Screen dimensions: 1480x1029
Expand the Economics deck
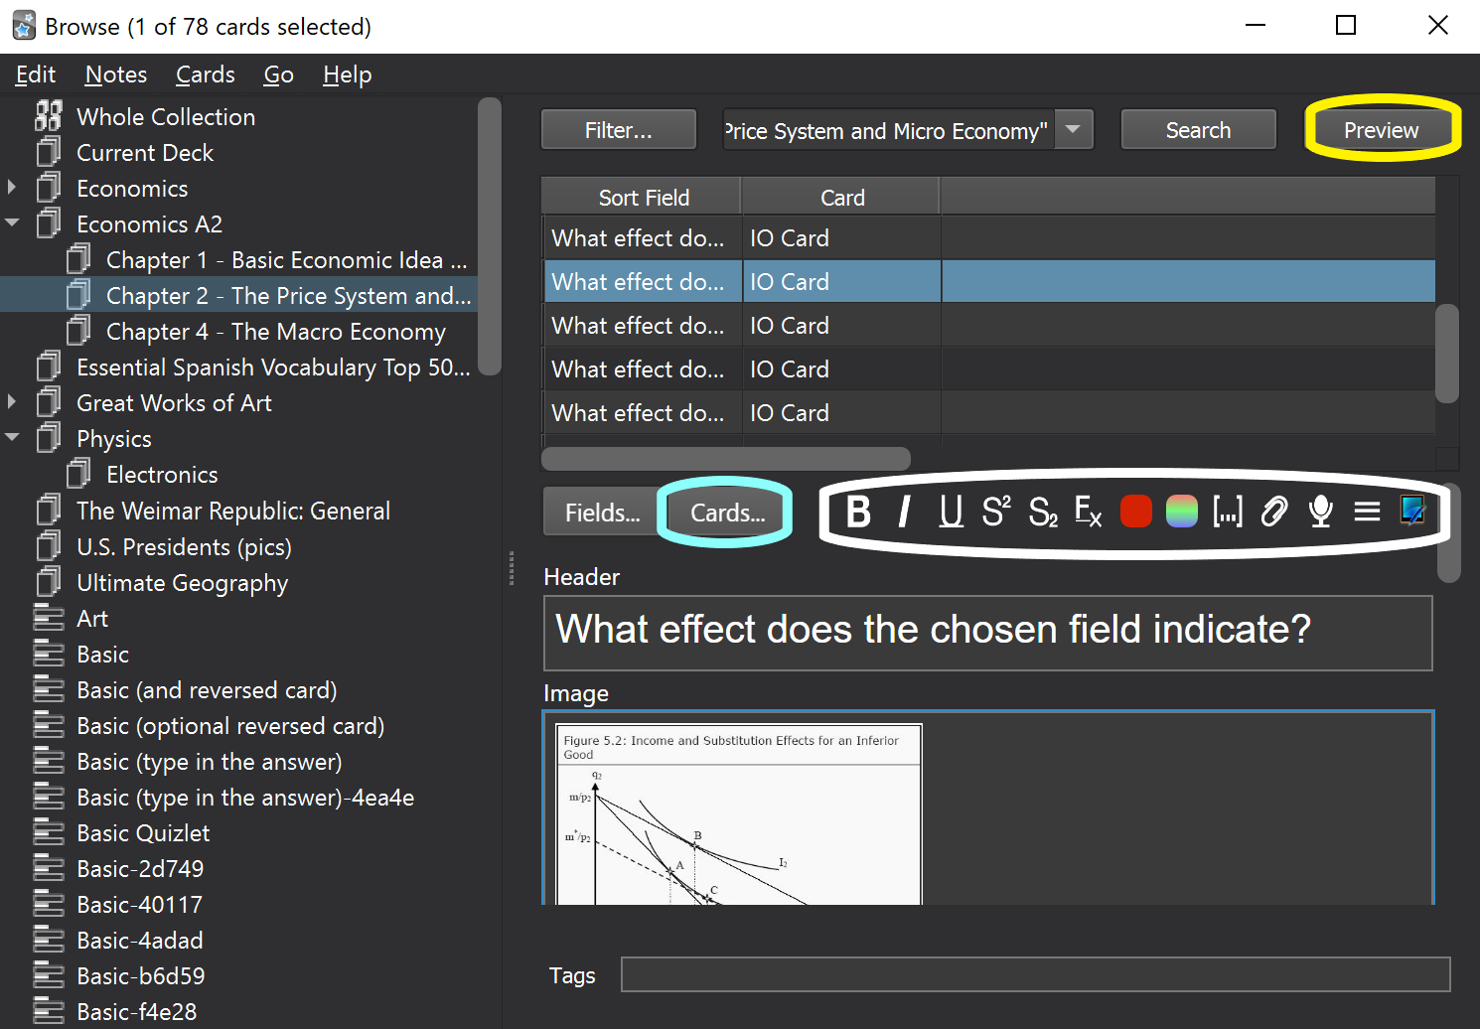[x=12, y=188]
